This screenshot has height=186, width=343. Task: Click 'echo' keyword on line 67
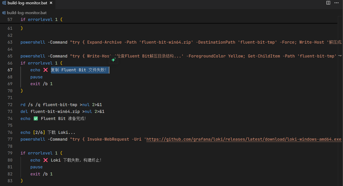tap(35, 70)
